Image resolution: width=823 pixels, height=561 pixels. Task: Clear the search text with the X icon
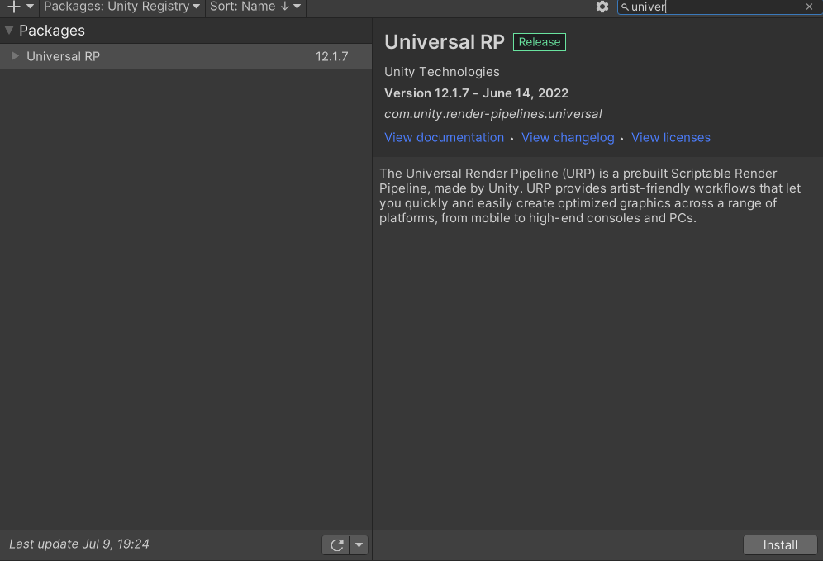pos(809,7)
